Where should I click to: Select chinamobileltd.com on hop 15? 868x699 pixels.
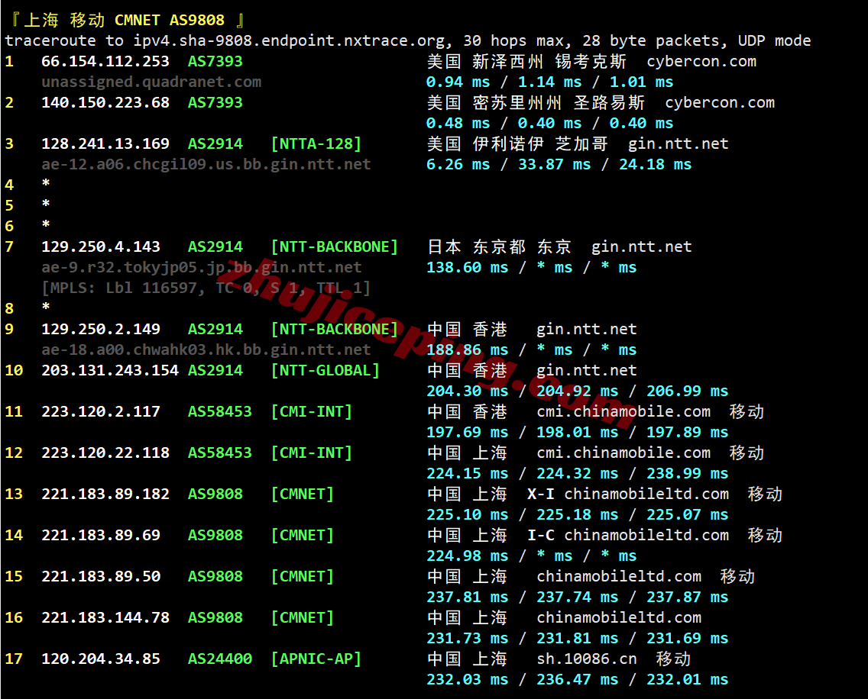(x=620, y=576)
